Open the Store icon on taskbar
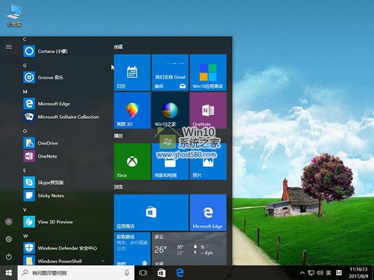The image size is (374, 280). [x=161, y=272]
